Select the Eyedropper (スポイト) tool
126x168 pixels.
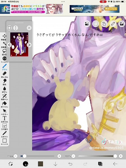4,134
